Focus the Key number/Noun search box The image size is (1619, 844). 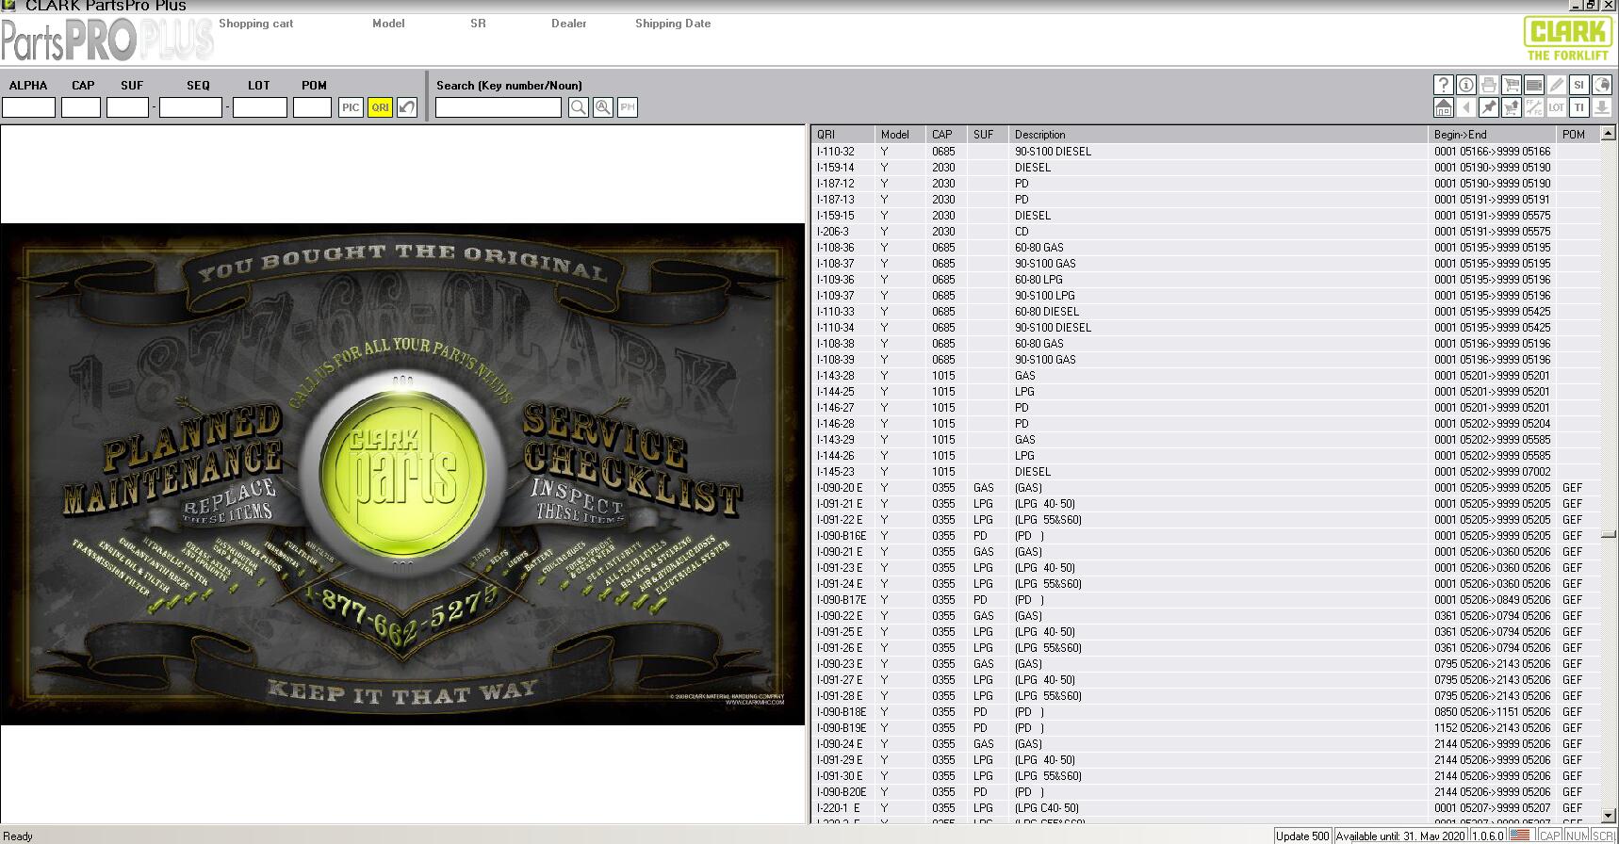(499, 107)
